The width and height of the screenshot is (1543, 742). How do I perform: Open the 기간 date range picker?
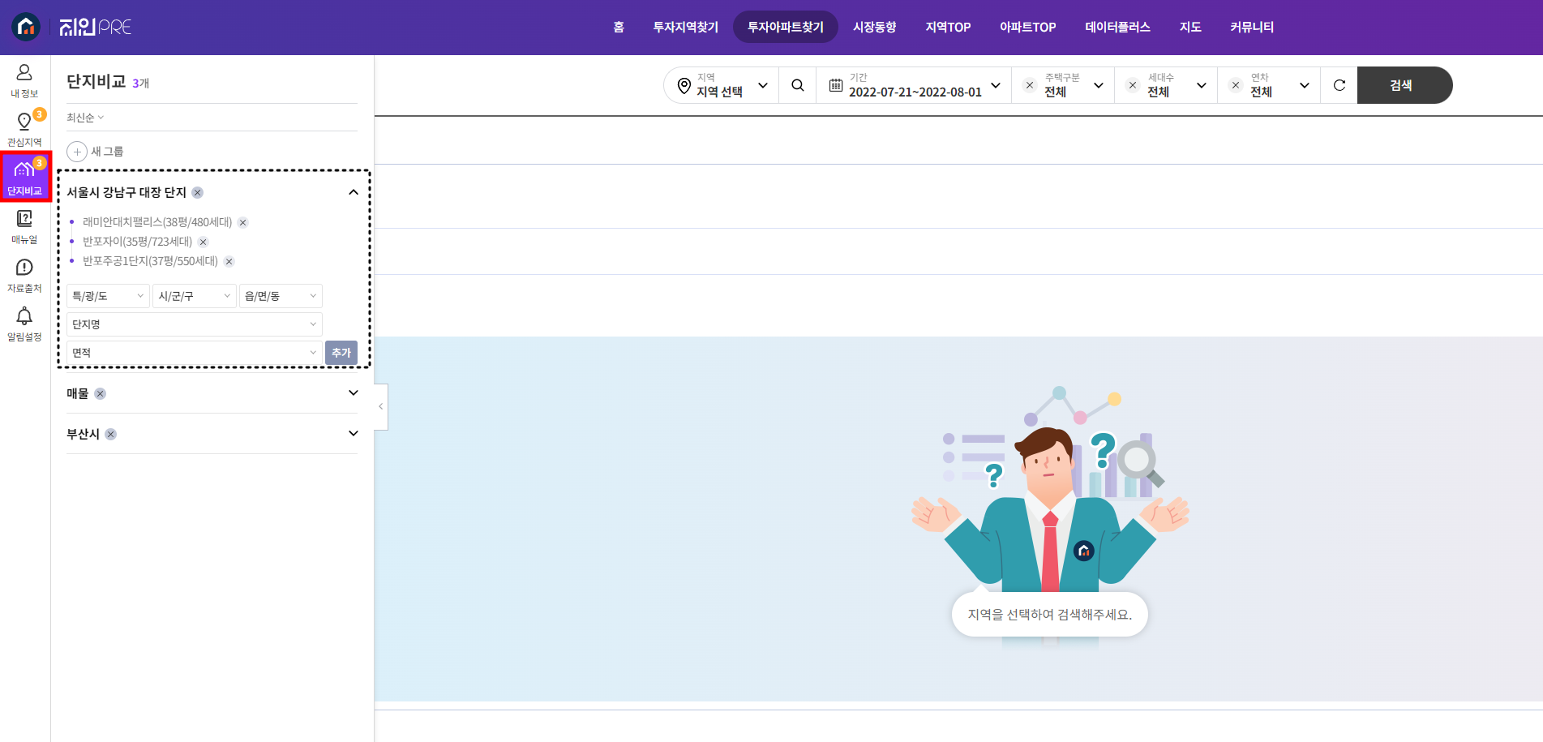(x=915, y=85)
